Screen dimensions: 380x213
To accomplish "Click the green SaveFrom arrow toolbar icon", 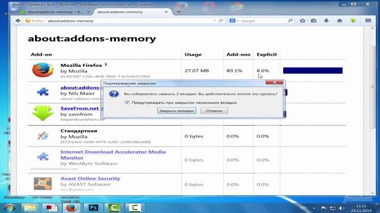I will coord(353,21).
